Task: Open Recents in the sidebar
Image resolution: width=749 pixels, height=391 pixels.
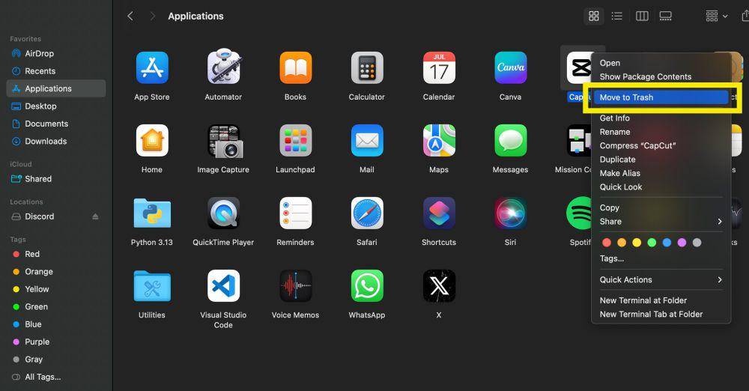Action: click(x=56, y=71)
